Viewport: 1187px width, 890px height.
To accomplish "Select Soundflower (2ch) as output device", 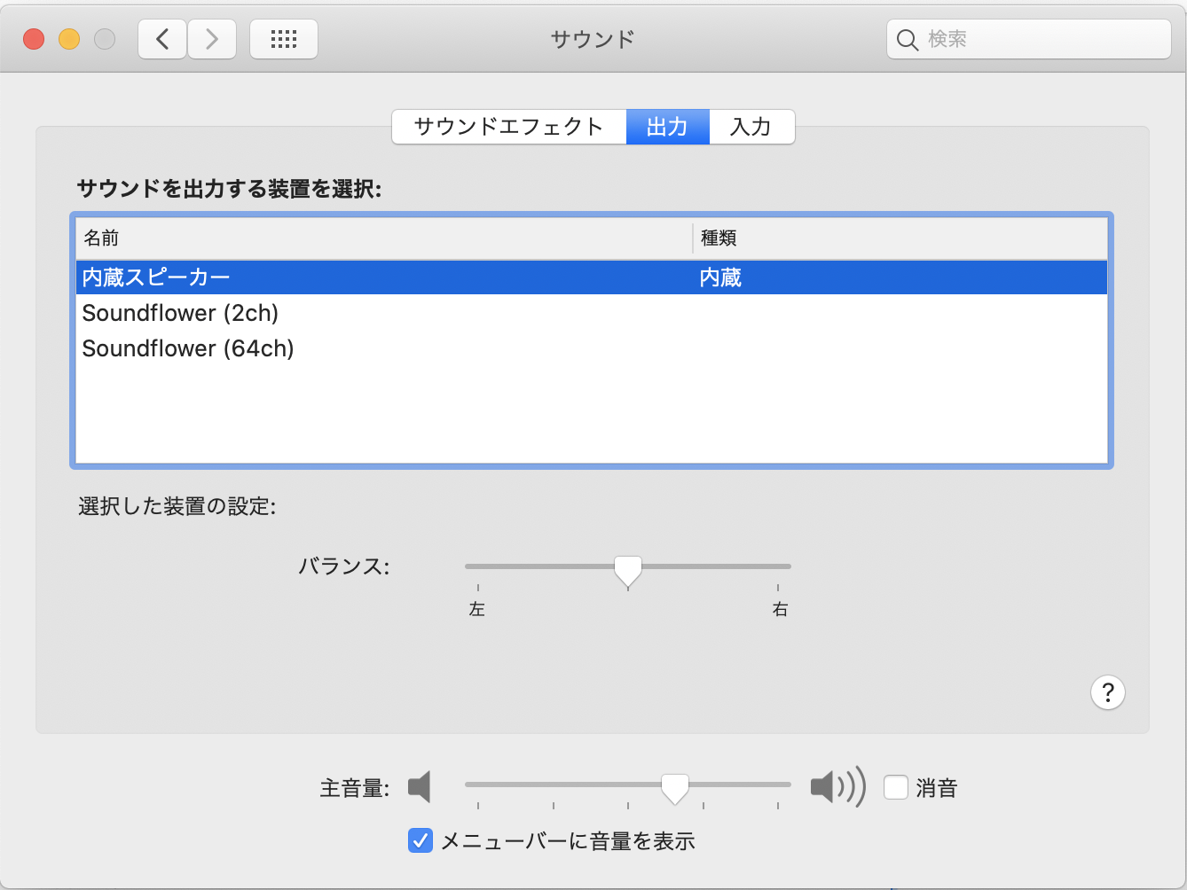I will pyautogui.click(x=180, y=313).
